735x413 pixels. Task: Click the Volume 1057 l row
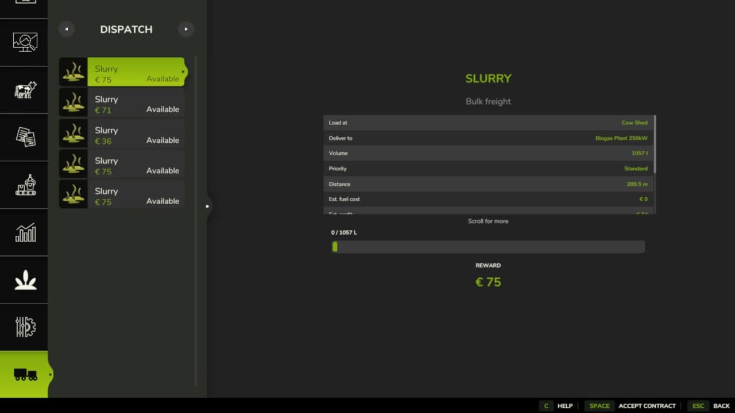tap(488, 153)
